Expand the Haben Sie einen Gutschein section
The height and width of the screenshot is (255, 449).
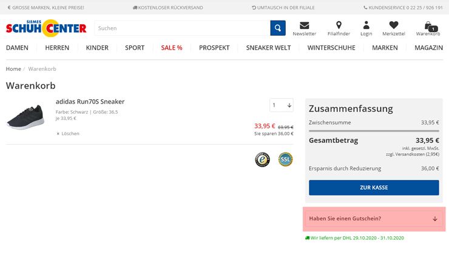point(374,219)
